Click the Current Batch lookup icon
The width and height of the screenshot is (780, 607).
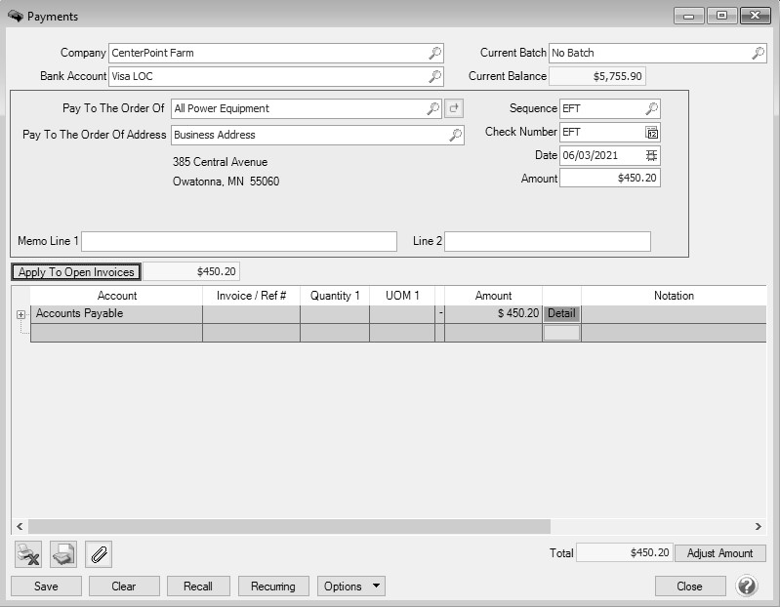[758, 53]
